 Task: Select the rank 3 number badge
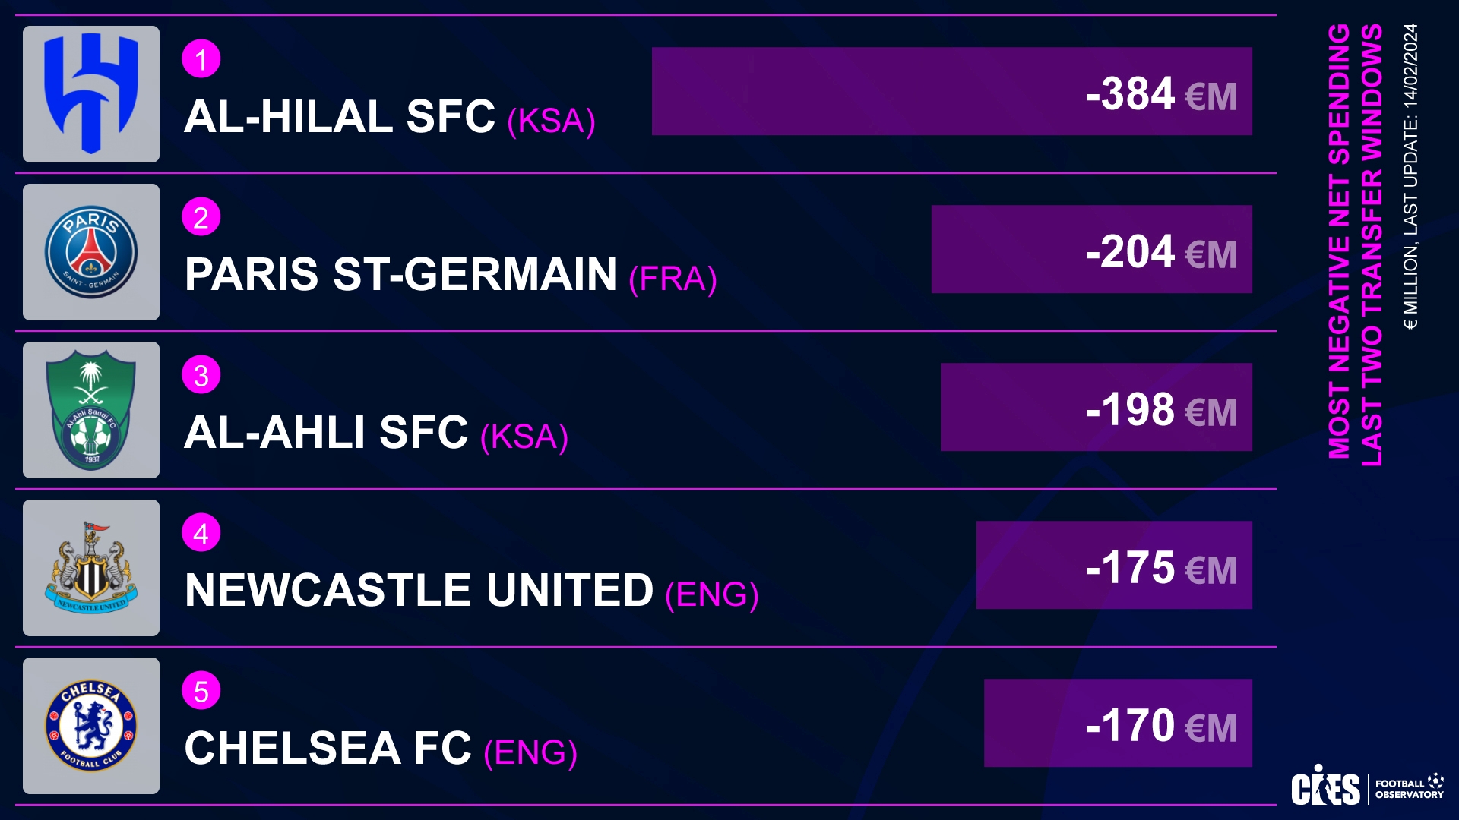[x=201, y=375]
